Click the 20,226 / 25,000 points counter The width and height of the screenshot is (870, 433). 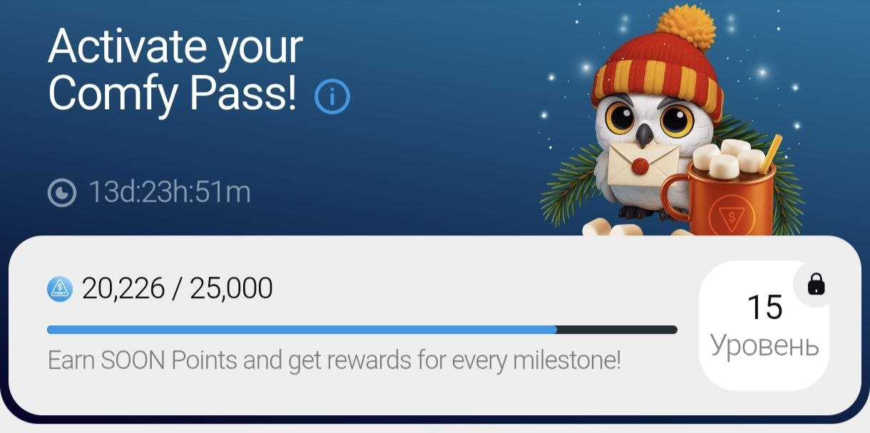click(x=177, y=289)
